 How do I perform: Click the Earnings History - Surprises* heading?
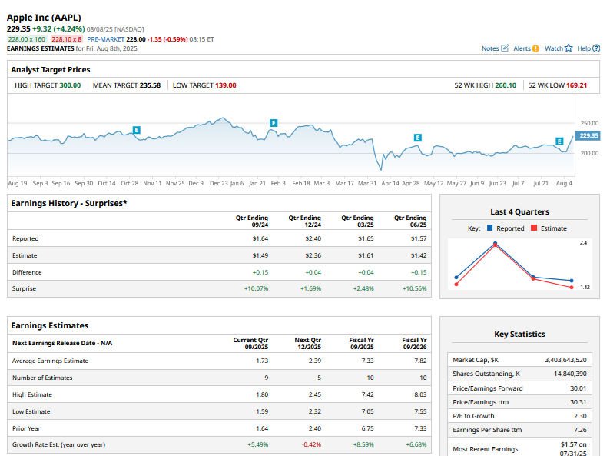(69, 203)
